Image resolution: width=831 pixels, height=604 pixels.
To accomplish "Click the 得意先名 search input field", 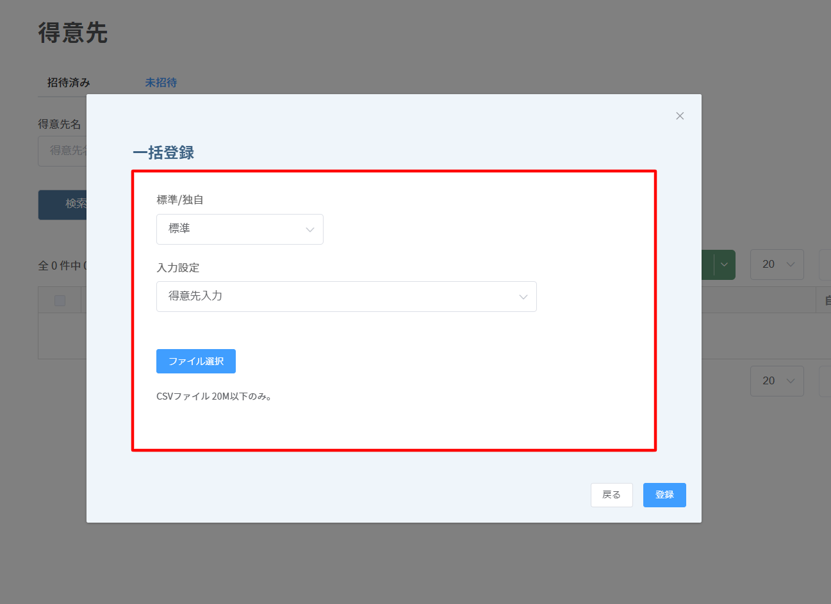I will pos(63,151).
